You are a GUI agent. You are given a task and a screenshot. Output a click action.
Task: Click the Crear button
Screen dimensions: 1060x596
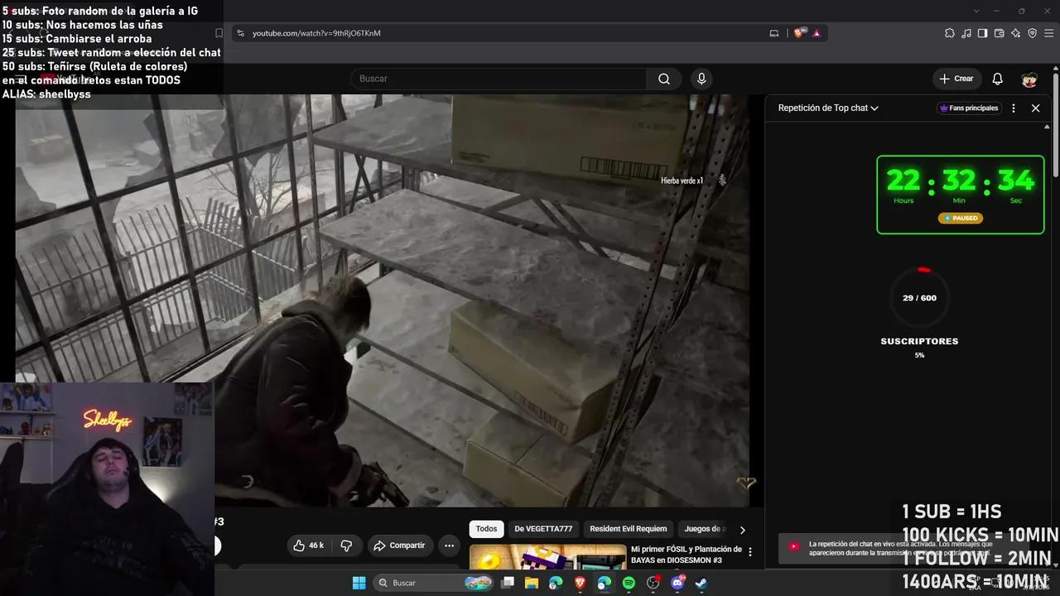coord(956,79)
